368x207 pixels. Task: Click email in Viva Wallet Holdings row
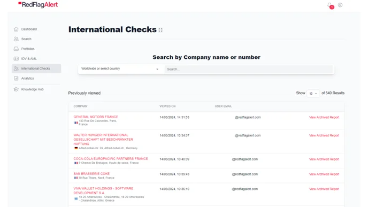click(245, 189)
